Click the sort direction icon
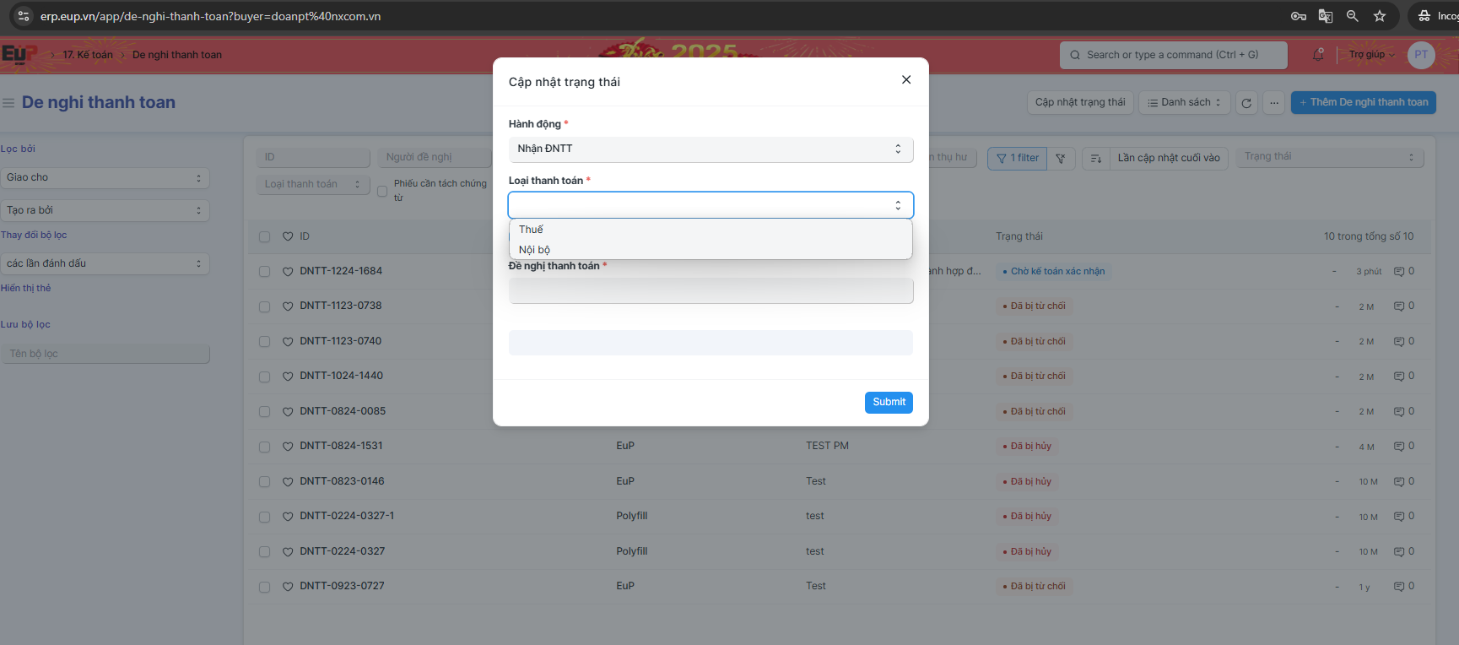 pyautogui.click(x=1095, y=158)
